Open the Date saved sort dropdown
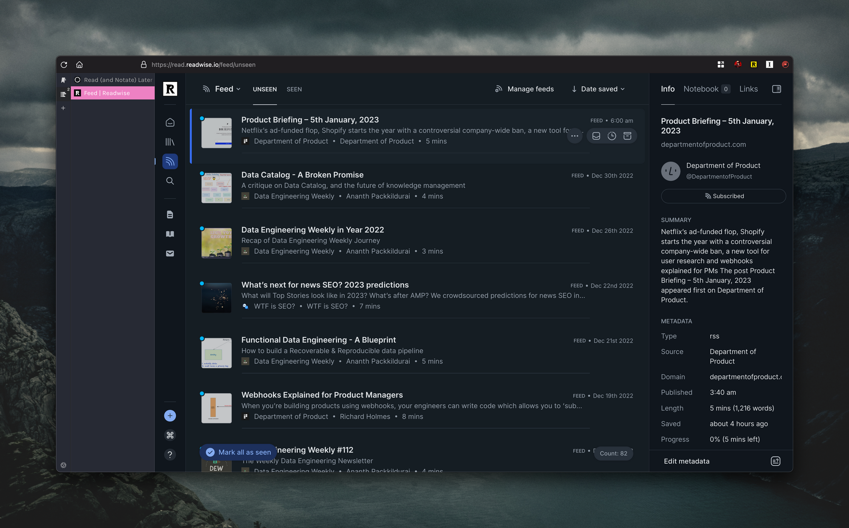849x528 pixels. (598, 89)
